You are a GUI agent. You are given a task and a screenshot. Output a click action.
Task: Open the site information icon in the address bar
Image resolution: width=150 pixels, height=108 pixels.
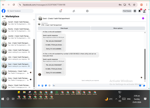pos(20,5)
